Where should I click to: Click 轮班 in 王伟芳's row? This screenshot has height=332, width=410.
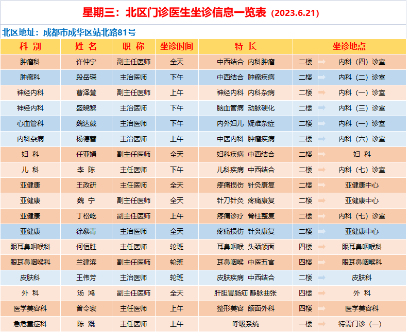177,278
